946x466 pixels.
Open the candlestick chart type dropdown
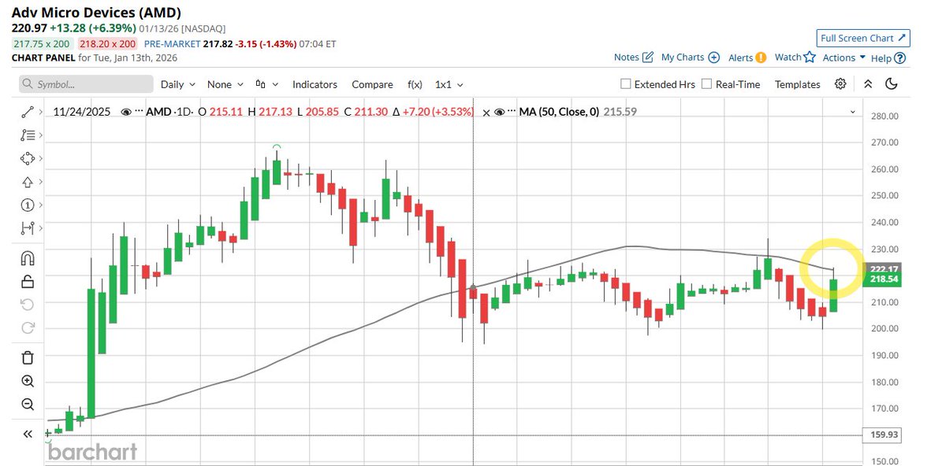click(x=266, y=84)
